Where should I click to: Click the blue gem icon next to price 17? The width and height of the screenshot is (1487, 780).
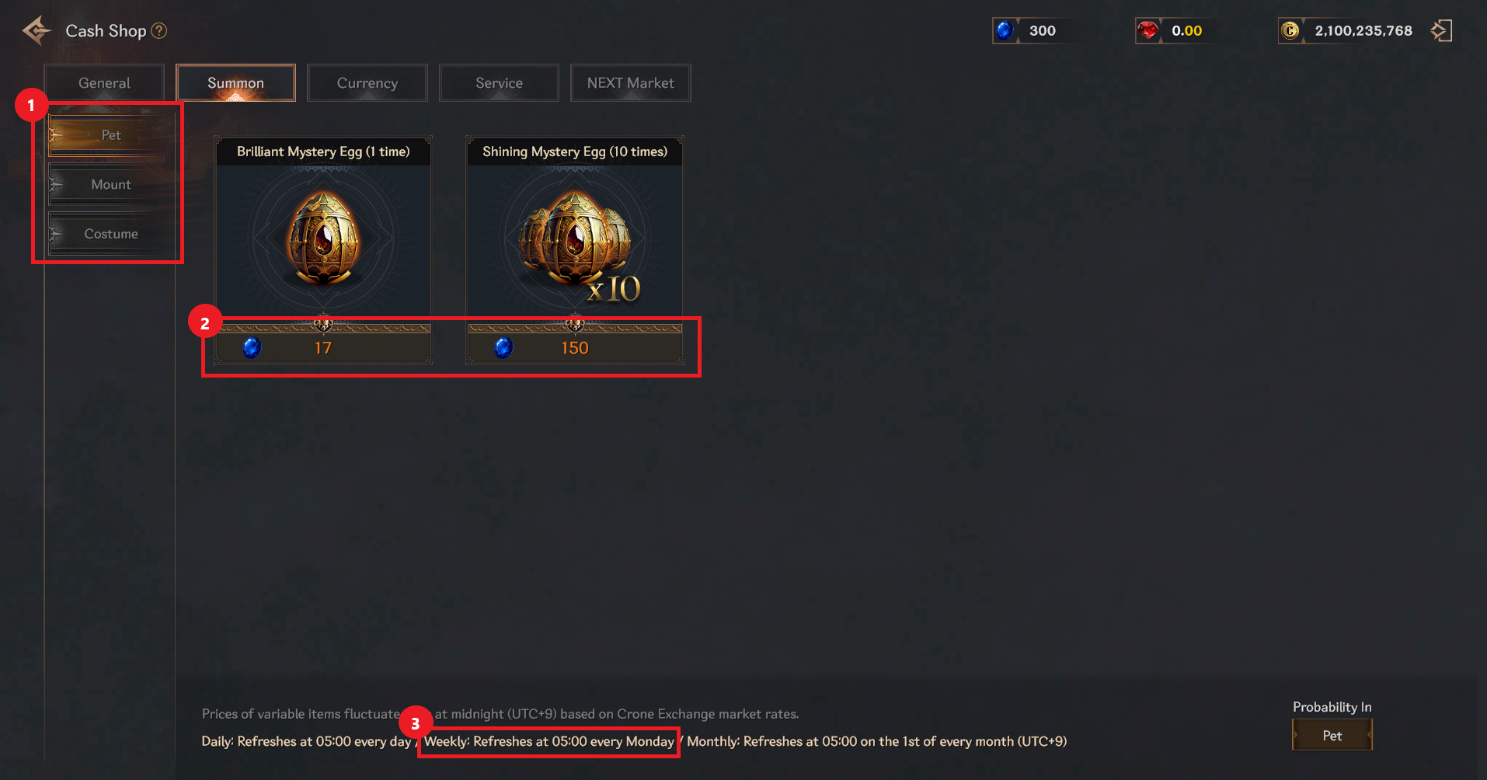(252, 348)
